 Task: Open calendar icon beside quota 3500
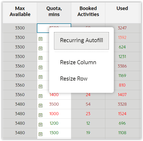click(x=40, y=105)
